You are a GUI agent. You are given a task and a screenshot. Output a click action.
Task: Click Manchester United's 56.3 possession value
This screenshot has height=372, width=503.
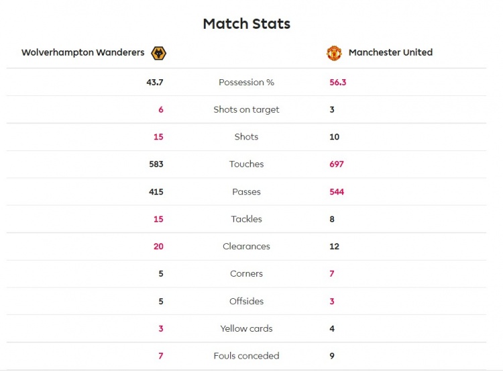click(338, 83)
